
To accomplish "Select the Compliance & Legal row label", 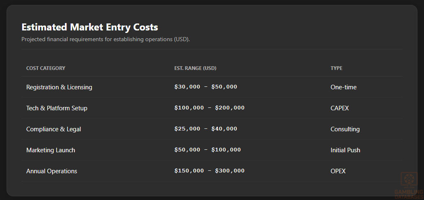I will (x=53, y=129).
